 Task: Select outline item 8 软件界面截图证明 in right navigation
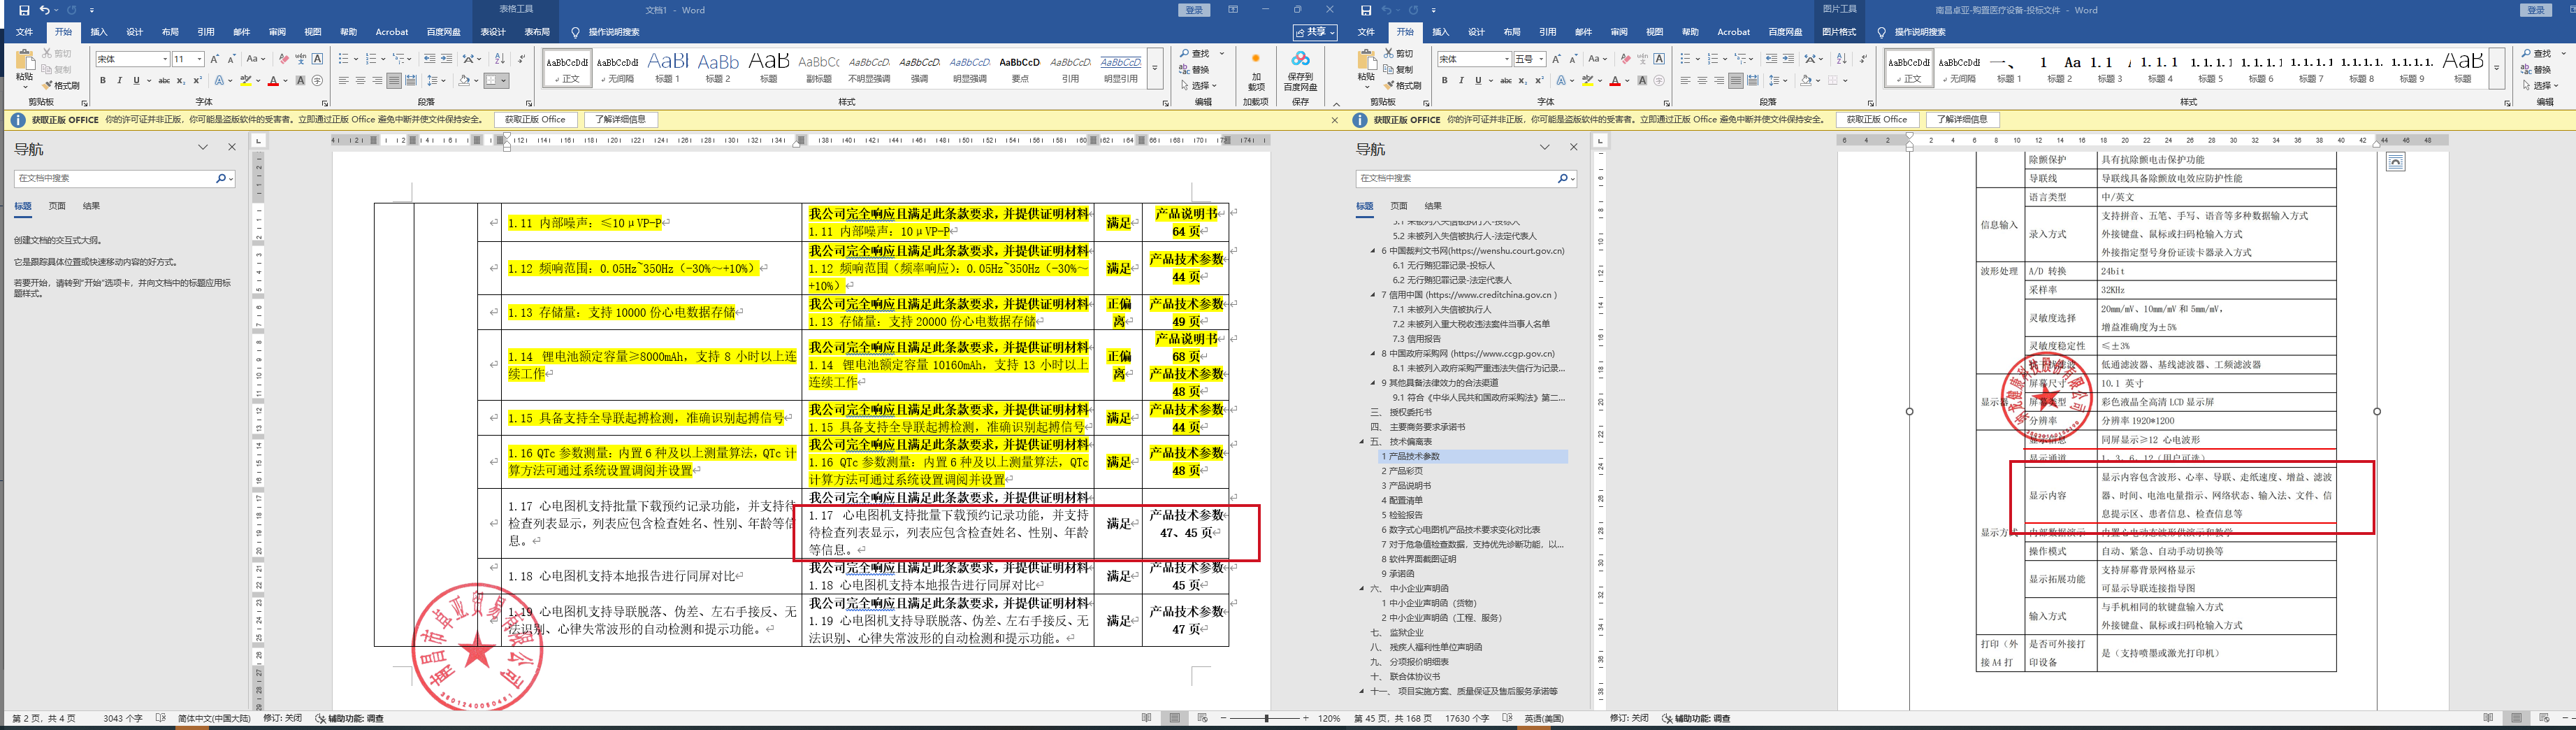(x=1419, y=559)
